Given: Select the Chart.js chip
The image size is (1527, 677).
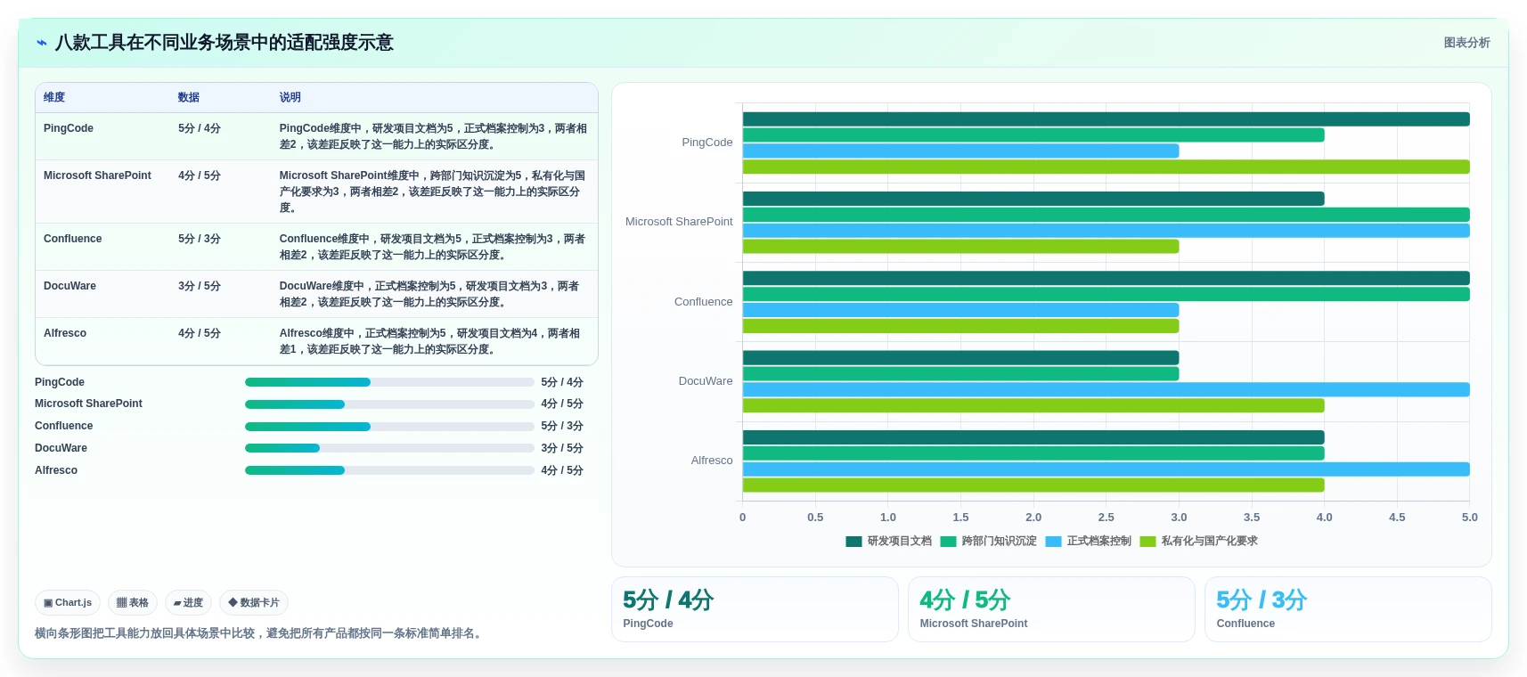Looking at the screenshot, I should point(68,603).
